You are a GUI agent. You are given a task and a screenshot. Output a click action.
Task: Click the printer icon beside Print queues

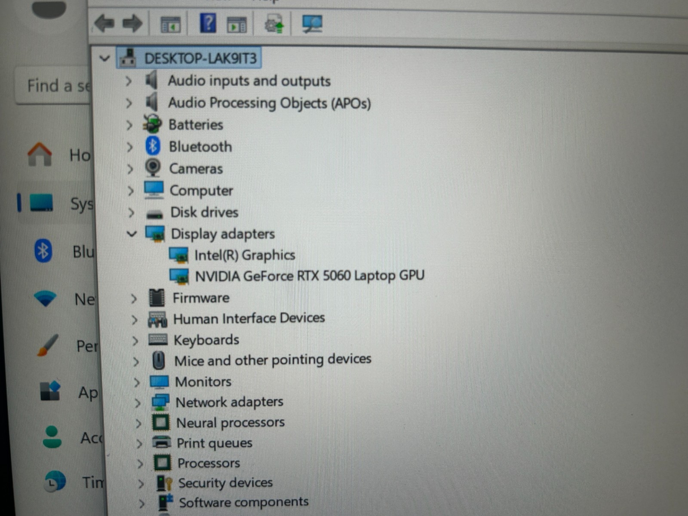point(162,442)
